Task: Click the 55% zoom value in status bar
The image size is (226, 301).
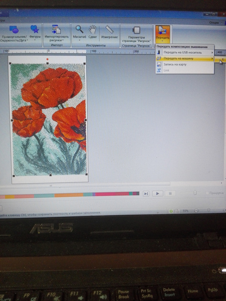Action: pyautogui.click(x=185, y=211)
